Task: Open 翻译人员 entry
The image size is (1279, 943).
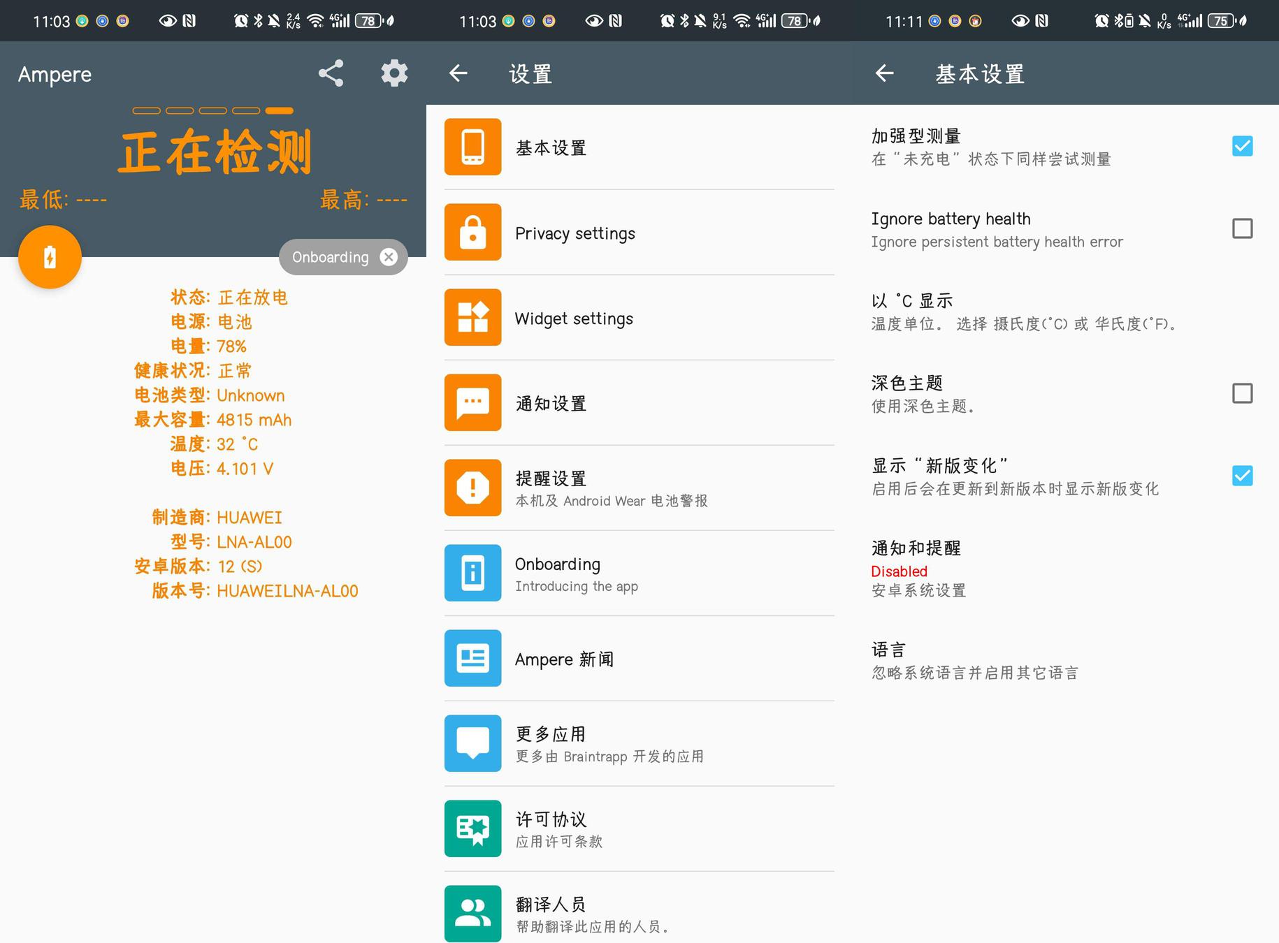Action: point(639,908)
